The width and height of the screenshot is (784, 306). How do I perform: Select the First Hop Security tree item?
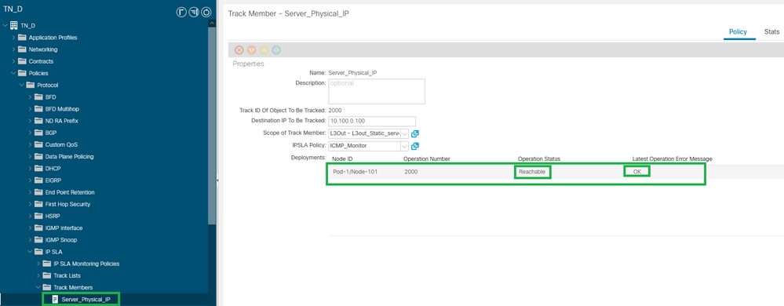point(68,204)
